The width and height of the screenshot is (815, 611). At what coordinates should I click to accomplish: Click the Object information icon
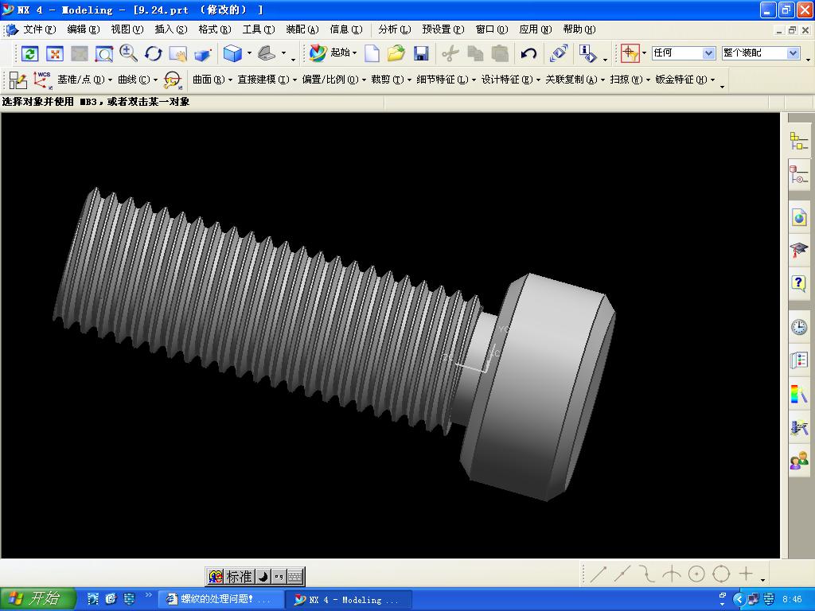(x=588, y=53)
